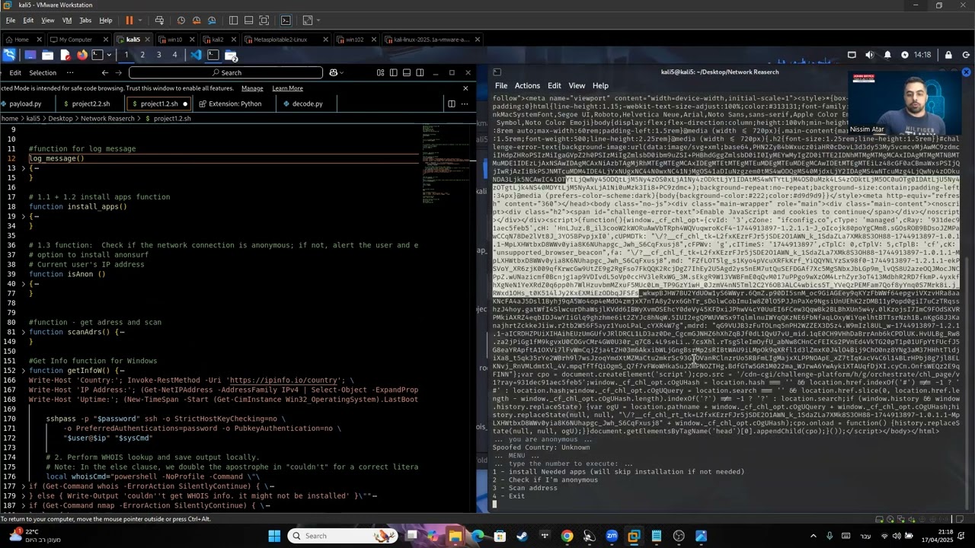The width and height of the screenshot is (975, 548).
Task: Expand folded getInfoW function at line 152
Action: click(x=23, y=371)
